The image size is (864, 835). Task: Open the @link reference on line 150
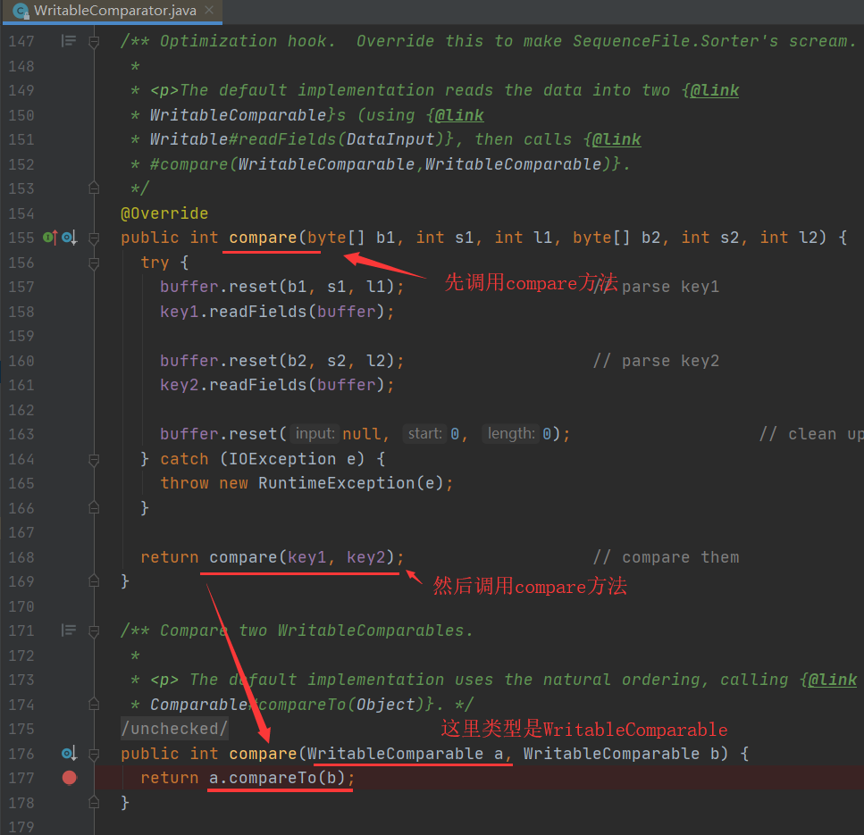459,115
